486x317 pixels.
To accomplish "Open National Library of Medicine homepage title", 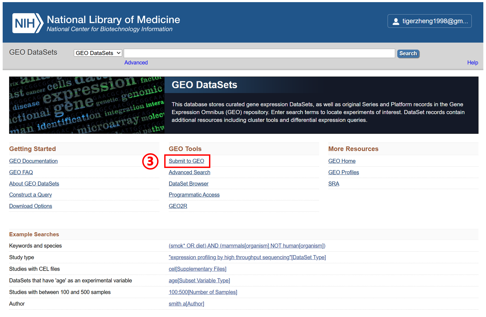I will coord(113,19).
